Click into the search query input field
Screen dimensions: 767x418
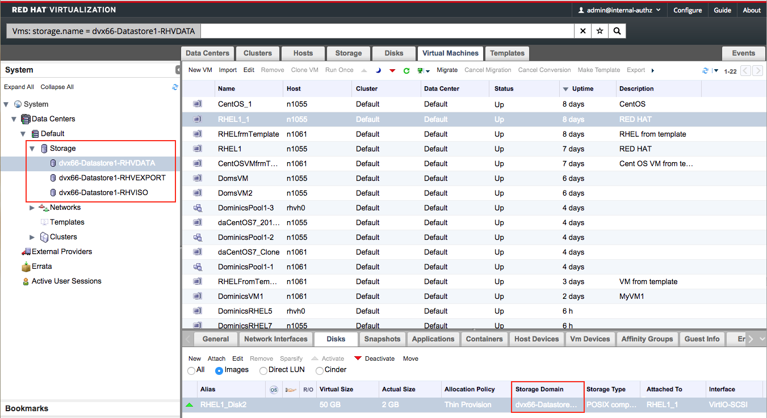pos(387,31)
